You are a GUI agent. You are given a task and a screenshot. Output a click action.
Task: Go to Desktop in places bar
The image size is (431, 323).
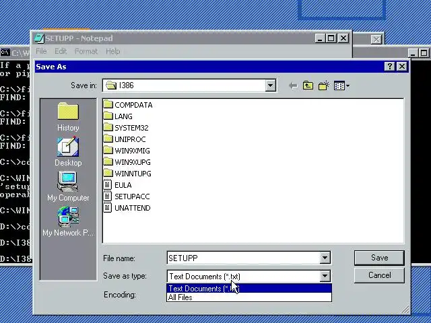click(68, 151)
